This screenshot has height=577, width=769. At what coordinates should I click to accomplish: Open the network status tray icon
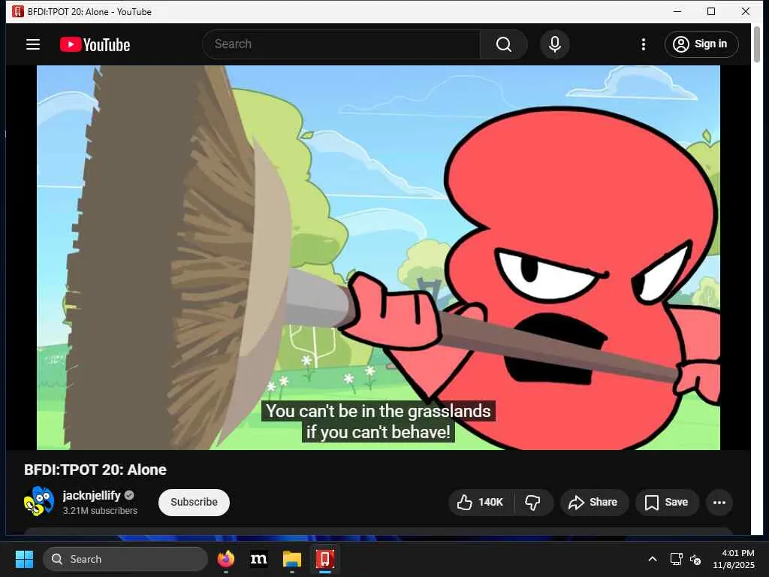[x=677, y=559]
